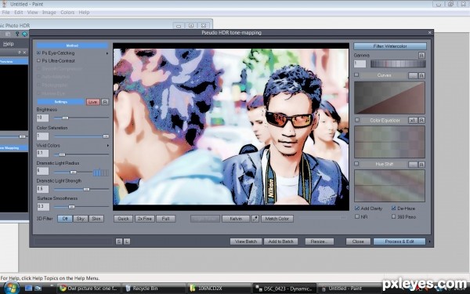Close the Pseudo HDR tone-mapping dialog with X
The height and width of the screenshot is (294, 470).
[x=429, y=32]
